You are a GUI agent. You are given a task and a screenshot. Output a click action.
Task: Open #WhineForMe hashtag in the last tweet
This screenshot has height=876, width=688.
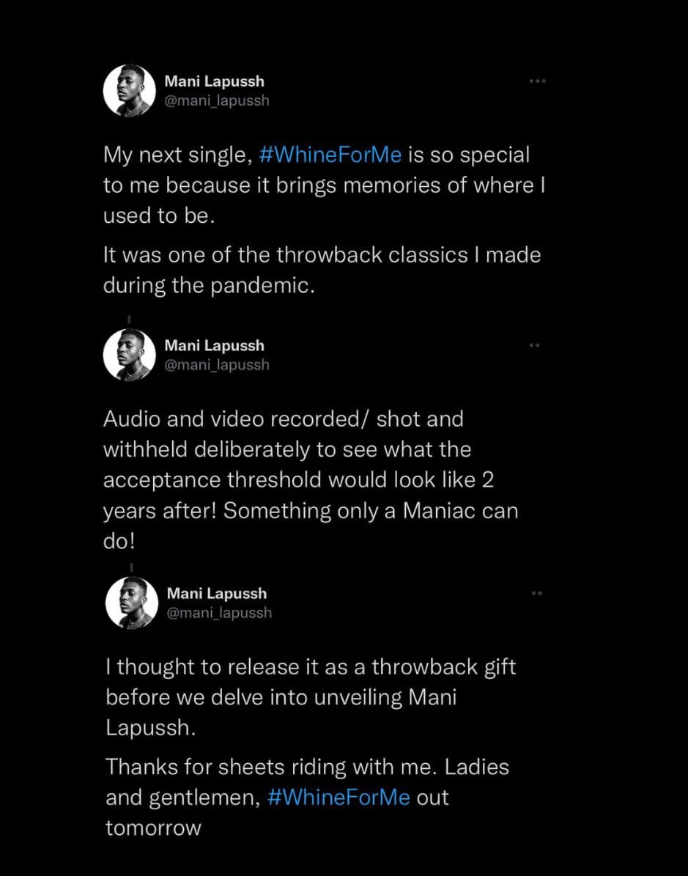[339, 798]
